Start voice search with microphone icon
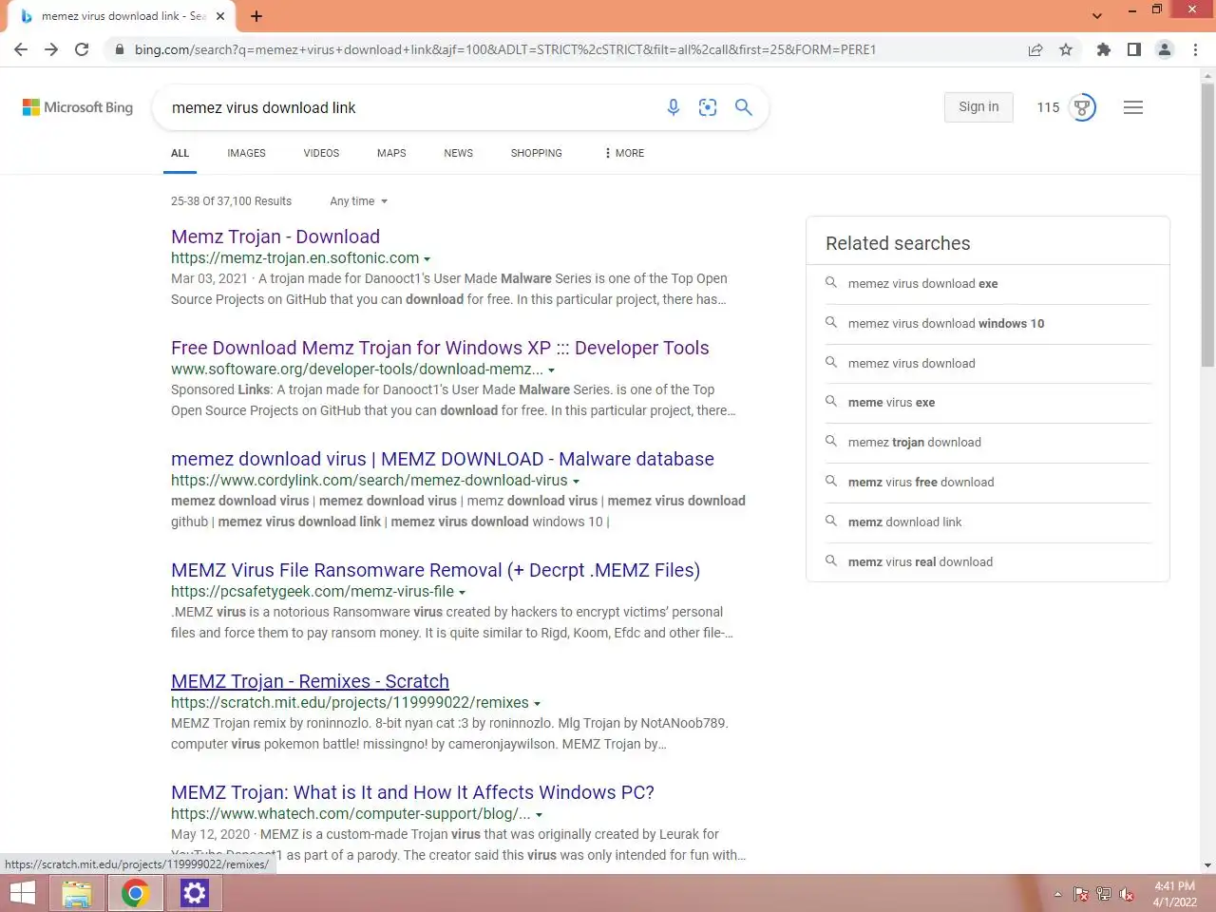1216x912 pixels. pos(673,107)
